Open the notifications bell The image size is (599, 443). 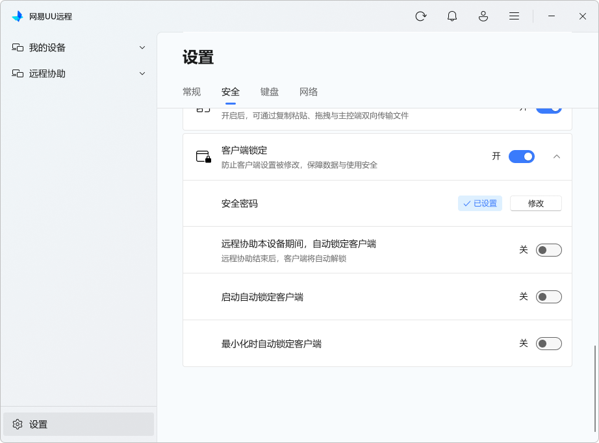(x=452, y=16)
